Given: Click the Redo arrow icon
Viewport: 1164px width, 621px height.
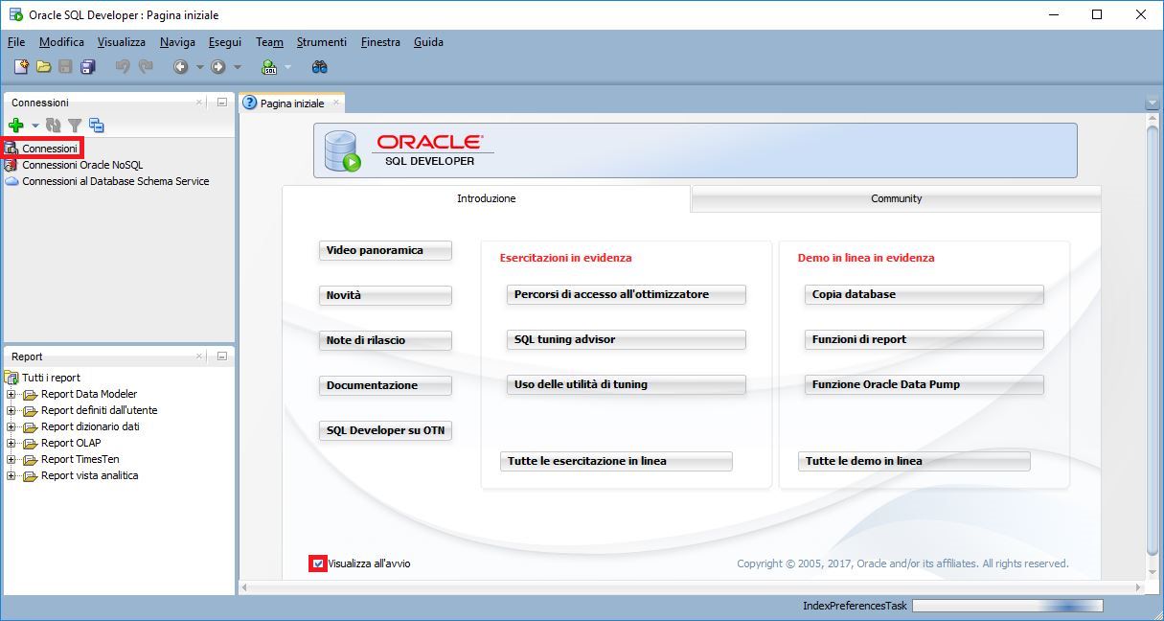Looking at the screenshot, I should pos(146,67).
